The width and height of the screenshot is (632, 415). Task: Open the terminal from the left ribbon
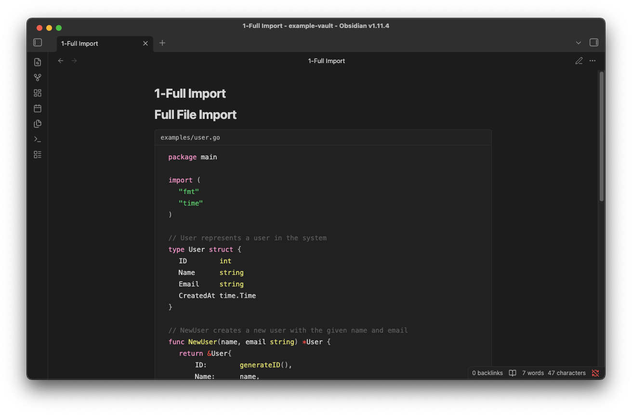pos(38,139)
